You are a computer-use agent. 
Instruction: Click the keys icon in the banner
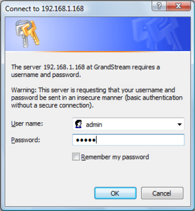[27, 33]
